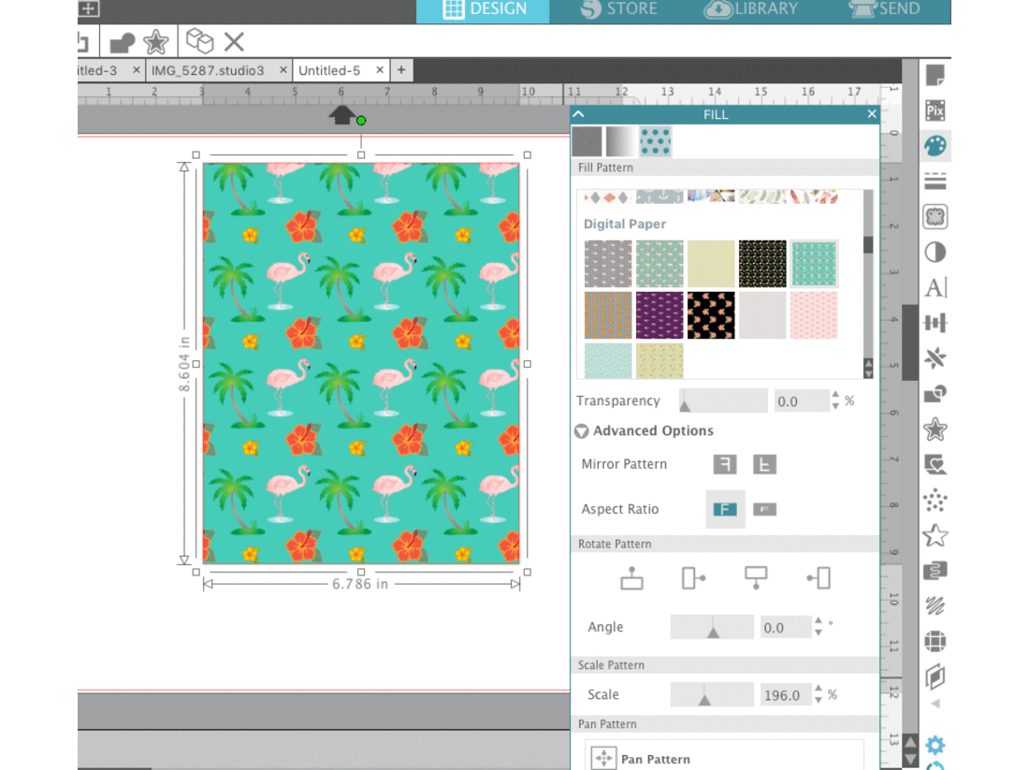Viewport: 1029px width, 770px height.
Task: Toggle vertical mirror pattern
Action: 764,464
